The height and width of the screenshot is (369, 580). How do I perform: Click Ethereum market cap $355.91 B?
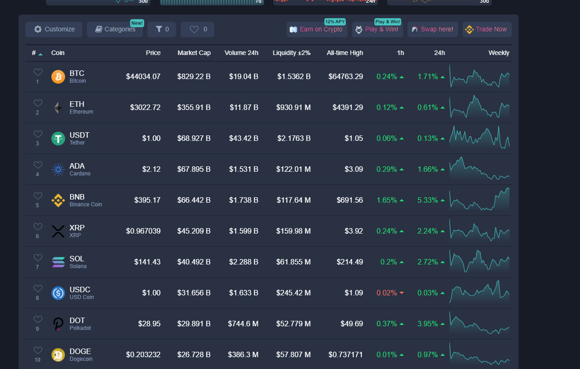click(x=194, y=107)
